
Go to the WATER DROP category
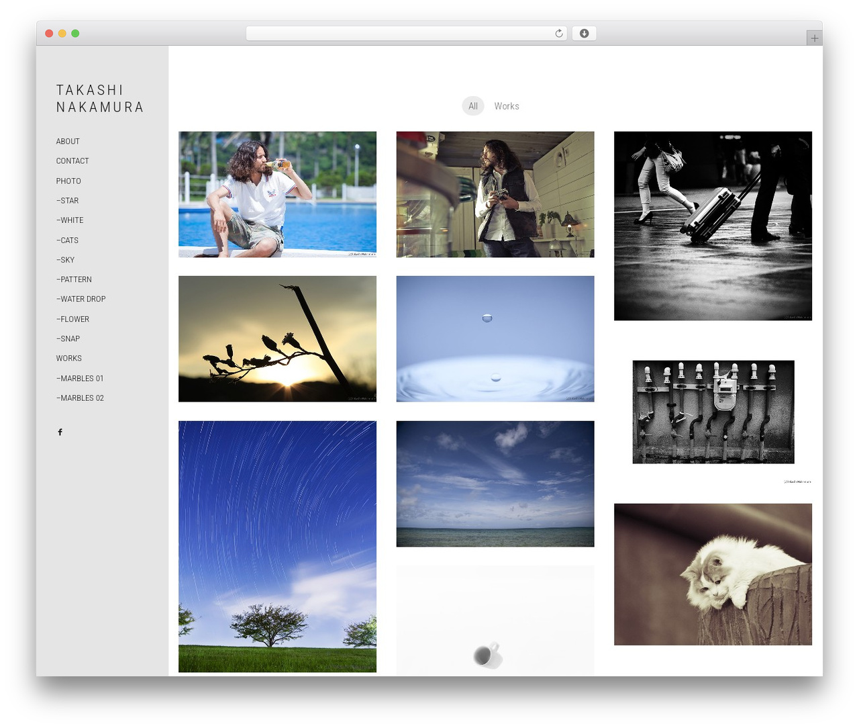[x=81, y=299]
